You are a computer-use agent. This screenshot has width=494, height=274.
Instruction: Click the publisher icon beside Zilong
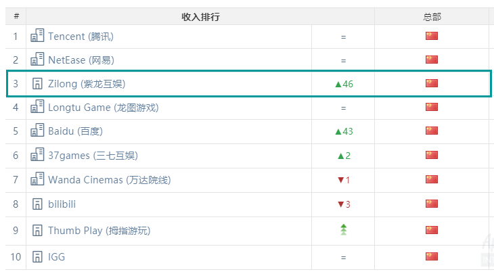[x=37, y=84]
